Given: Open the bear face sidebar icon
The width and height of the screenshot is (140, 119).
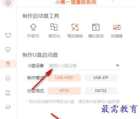Looking at the screenshot, I should coord(8,35).
